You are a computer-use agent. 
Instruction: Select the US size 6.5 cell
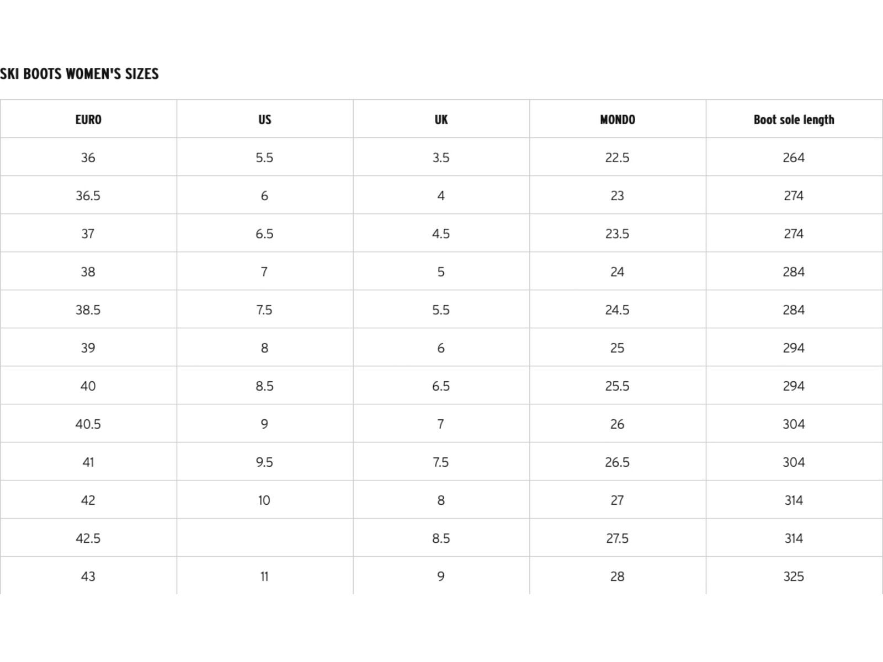(265, 233)
